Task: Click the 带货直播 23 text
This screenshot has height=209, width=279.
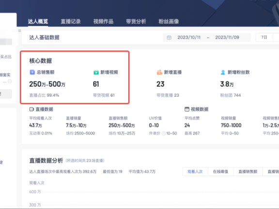Action: (168, 95)
